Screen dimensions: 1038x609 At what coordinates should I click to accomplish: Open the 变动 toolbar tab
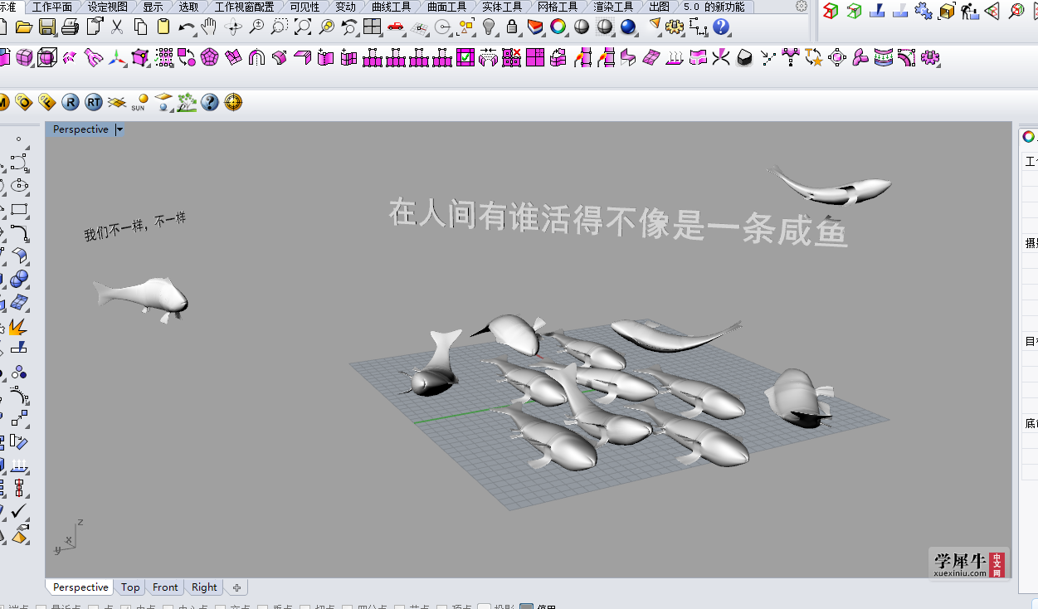coord(345,7)
